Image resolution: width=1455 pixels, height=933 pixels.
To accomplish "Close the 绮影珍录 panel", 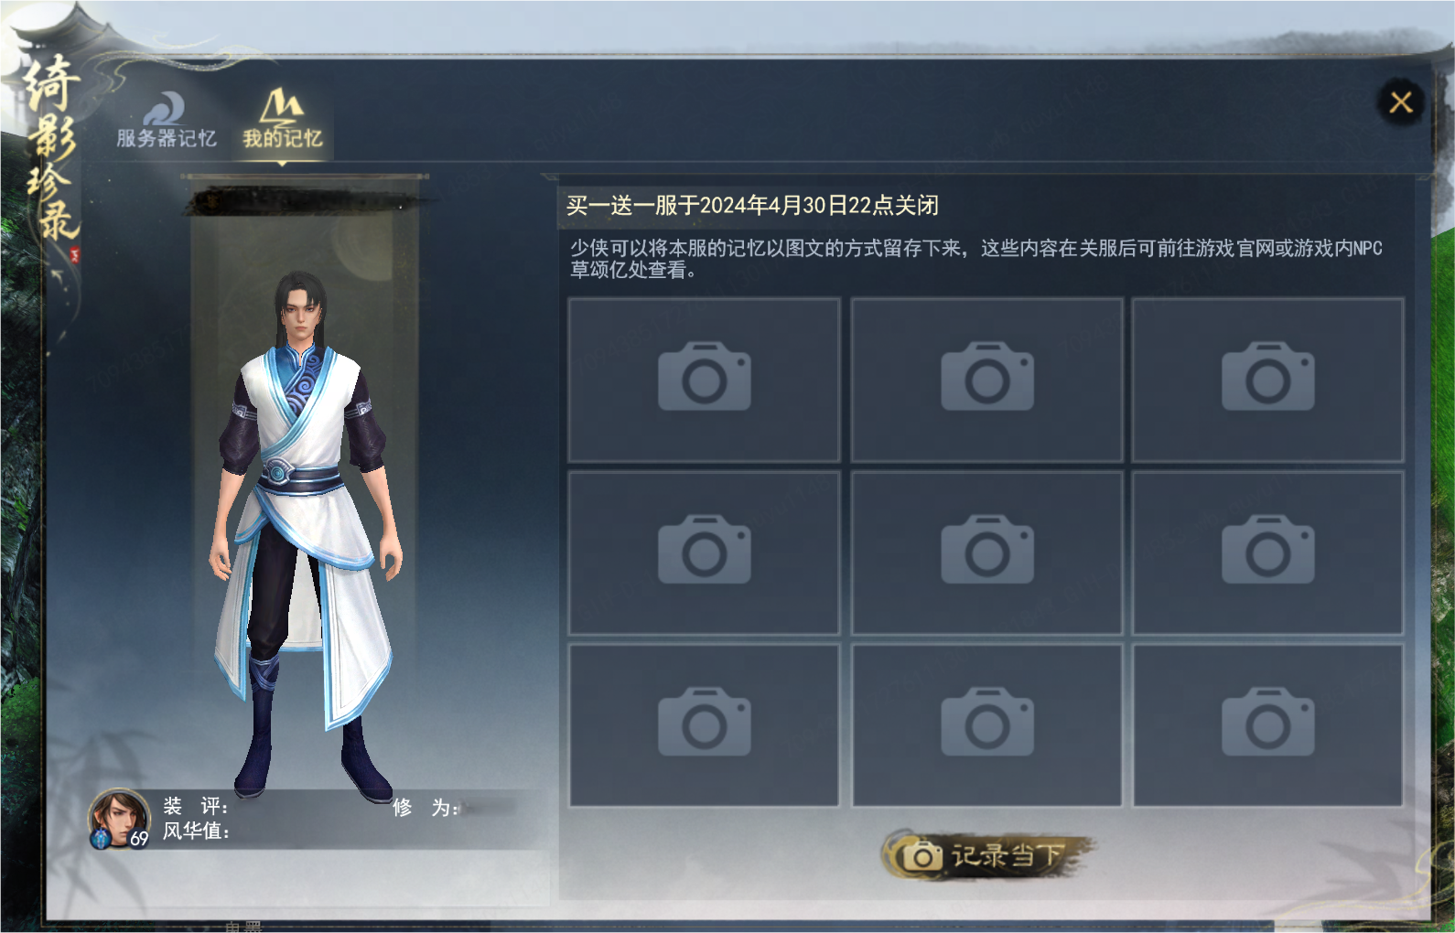I will coord(1401,102).
